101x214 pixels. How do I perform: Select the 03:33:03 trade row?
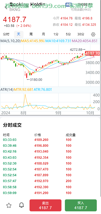coord(50,140)
